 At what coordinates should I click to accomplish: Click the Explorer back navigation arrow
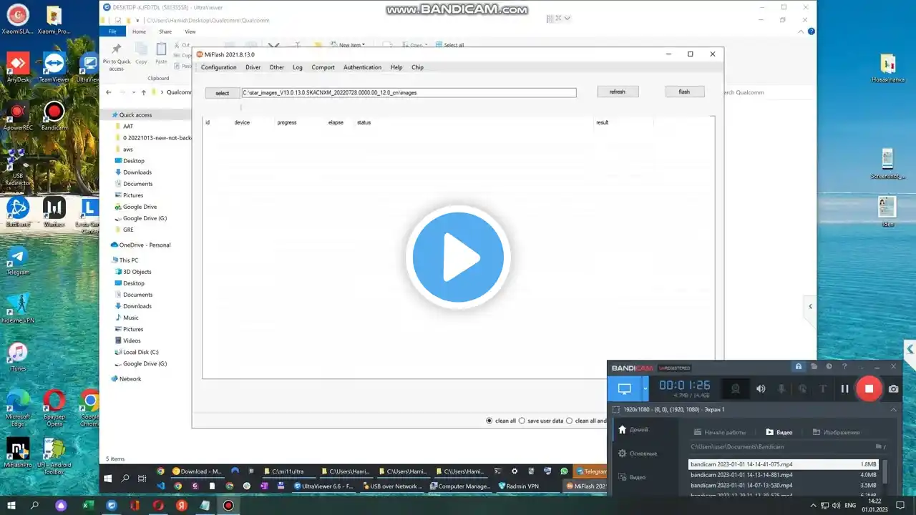109,92
